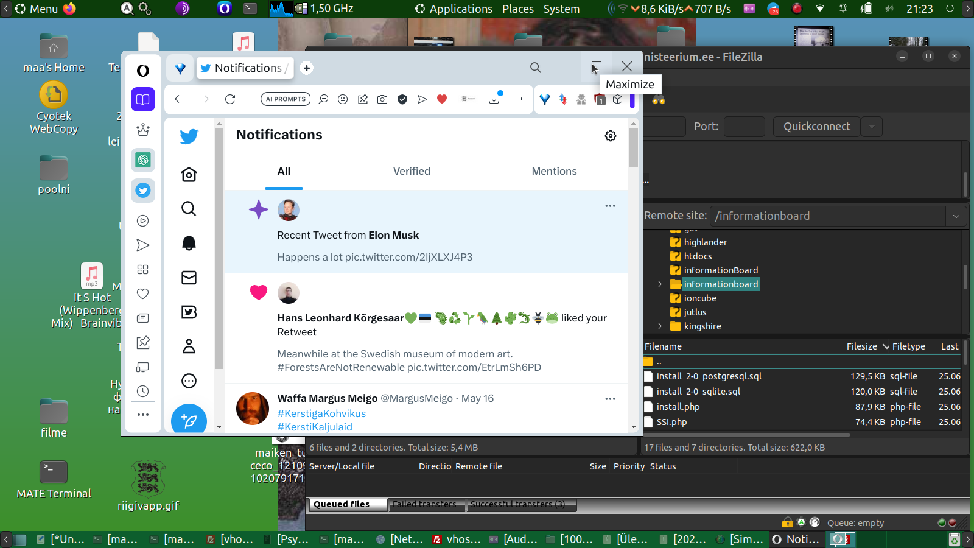
Task: Open a new tab with plus button
Action: [307, 68]
